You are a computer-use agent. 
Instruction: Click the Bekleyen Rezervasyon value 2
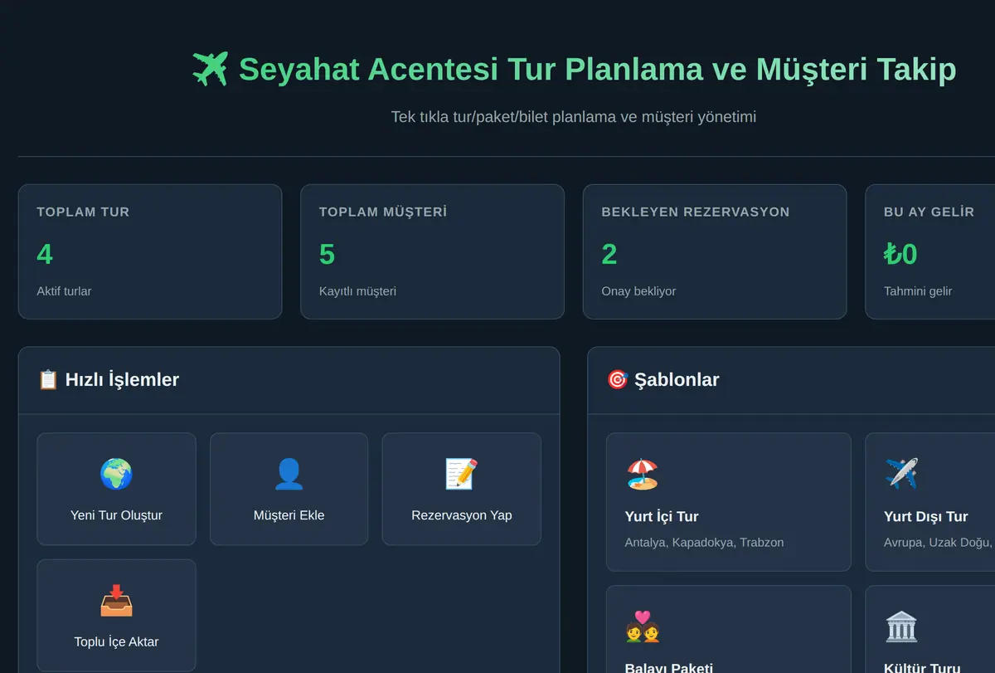(609, 254)
